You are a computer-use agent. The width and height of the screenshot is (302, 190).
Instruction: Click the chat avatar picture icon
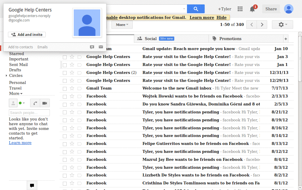click(13, 103)
